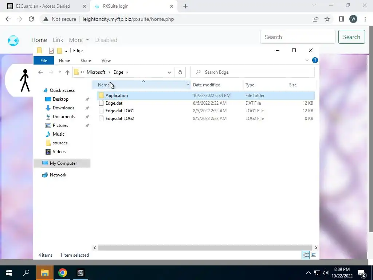Viewport: 373px width, 280px height.
Task: Open Customize Quick Access Toolbar dropdown
Action: point(66,51)
